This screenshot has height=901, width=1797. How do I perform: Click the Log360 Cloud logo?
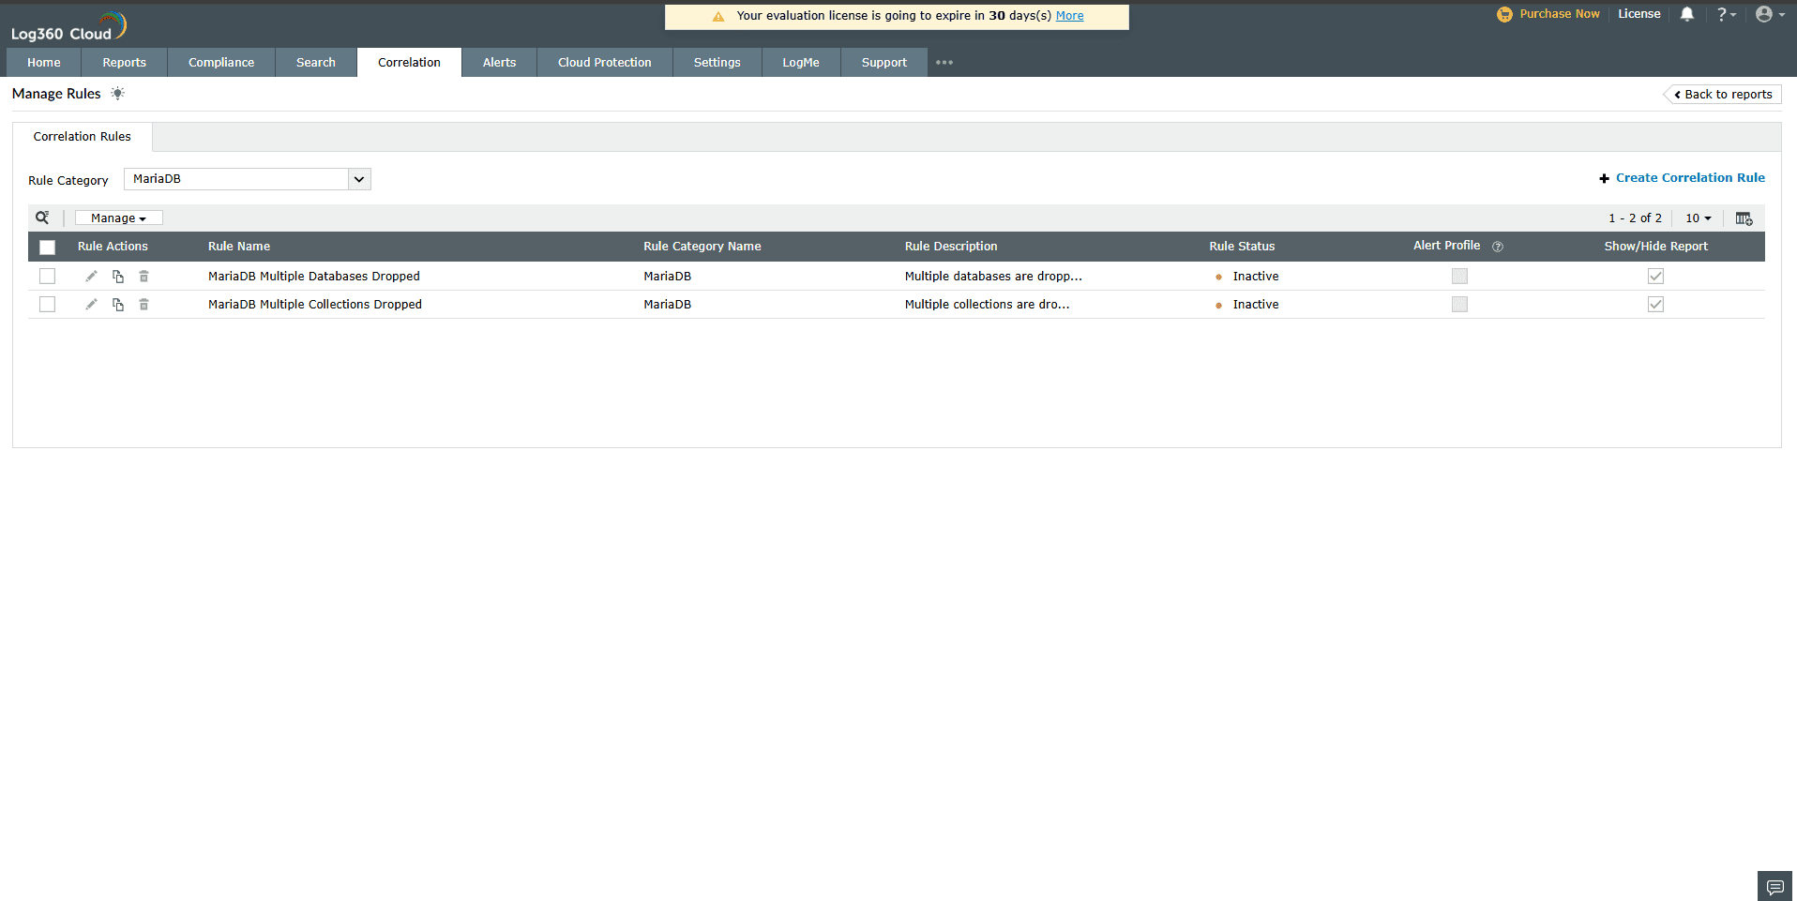[68, 26]
